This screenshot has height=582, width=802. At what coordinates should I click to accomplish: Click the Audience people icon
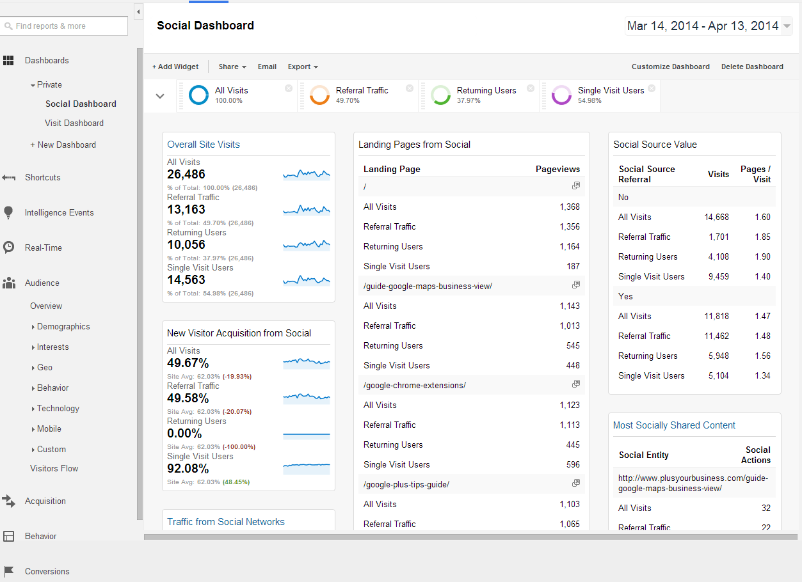coord(8,283)
